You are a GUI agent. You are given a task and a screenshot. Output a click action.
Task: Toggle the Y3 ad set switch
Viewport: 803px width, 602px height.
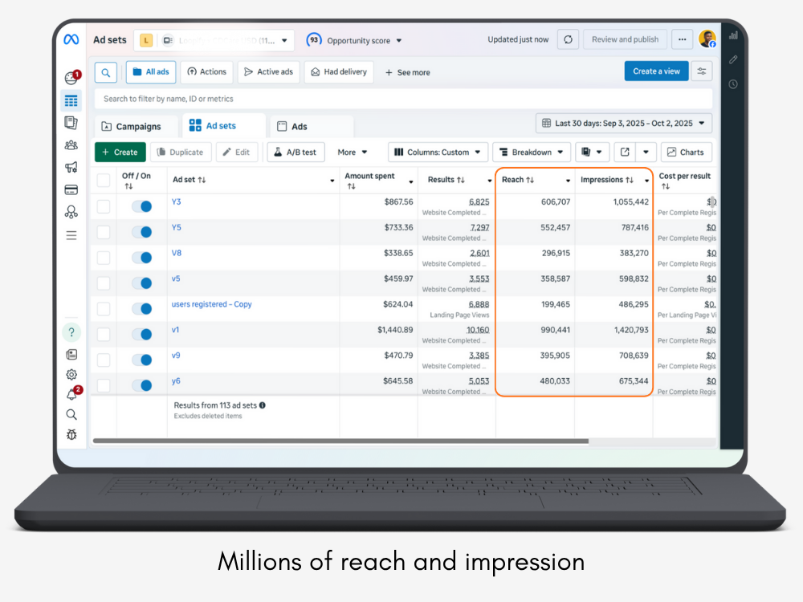tap(142, 206)
